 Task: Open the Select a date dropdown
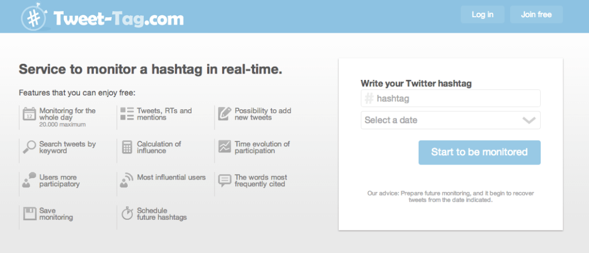coord(450,120)
